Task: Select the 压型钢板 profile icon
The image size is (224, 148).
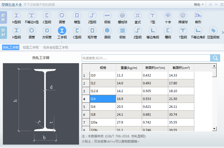Action: [x=213, y=31]
